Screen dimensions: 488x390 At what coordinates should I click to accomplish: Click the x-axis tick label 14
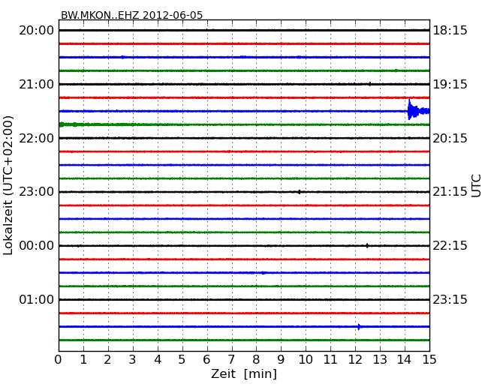click(x=404, y=359)
